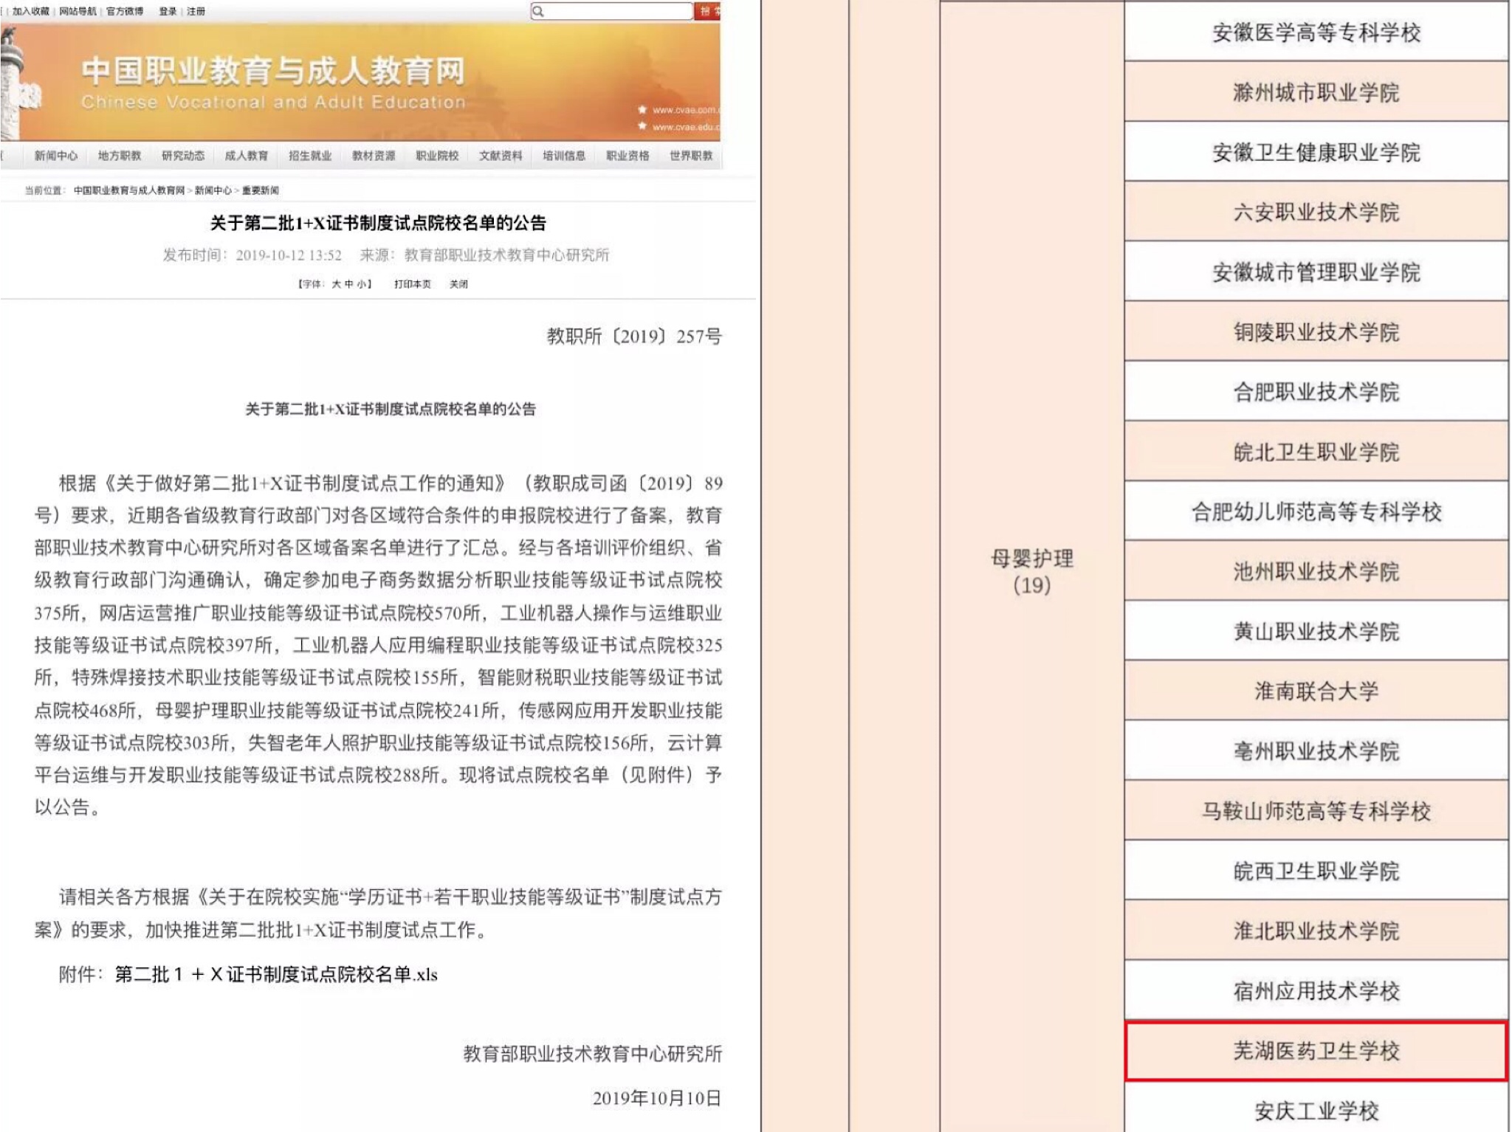Screen dimensions: 1512x1132
Task: Select table row 淮南联合大学
Action: 1316,691
